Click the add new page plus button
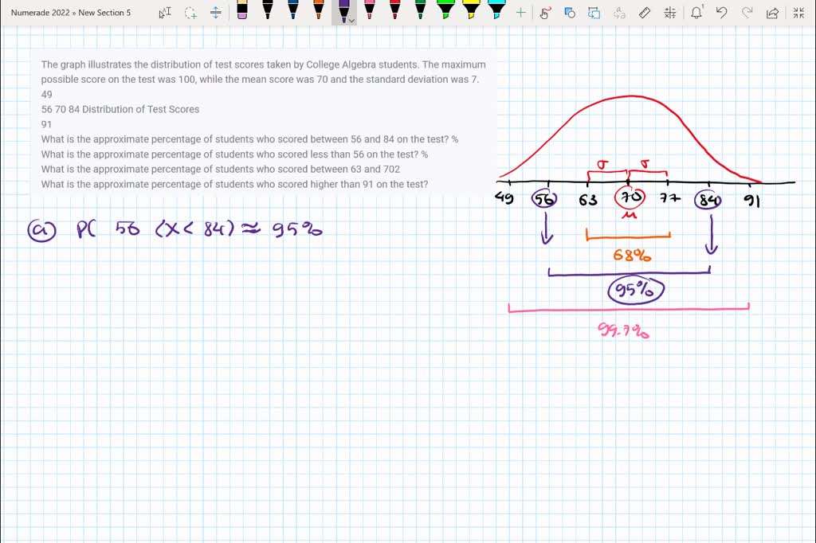 point(520,12)
